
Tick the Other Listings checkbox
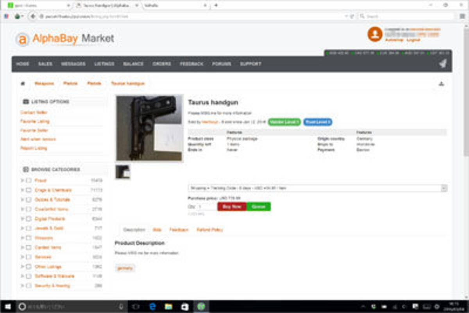[x=29, y=266]
